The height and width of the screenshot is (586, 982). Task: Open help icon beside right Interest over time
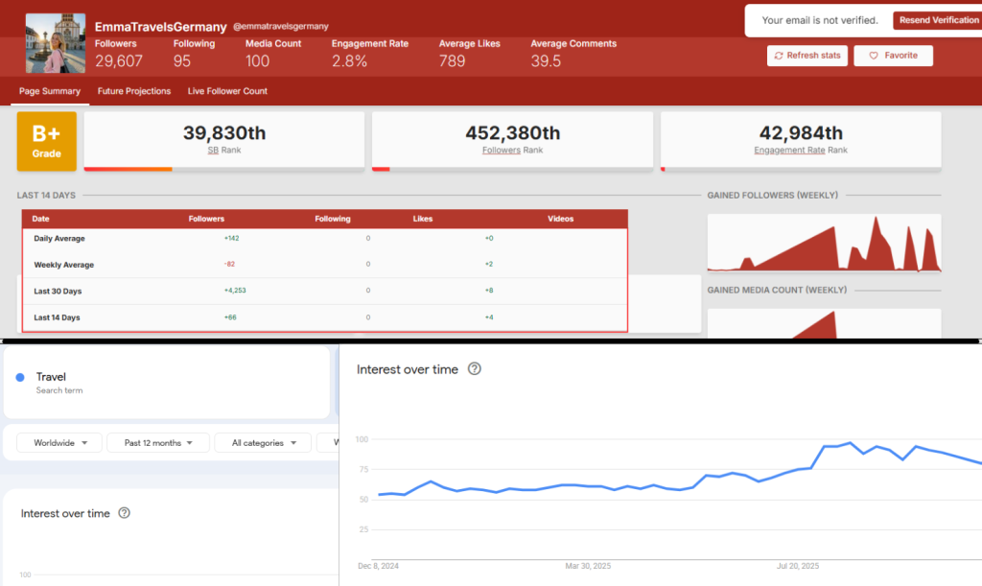[474, 369]
